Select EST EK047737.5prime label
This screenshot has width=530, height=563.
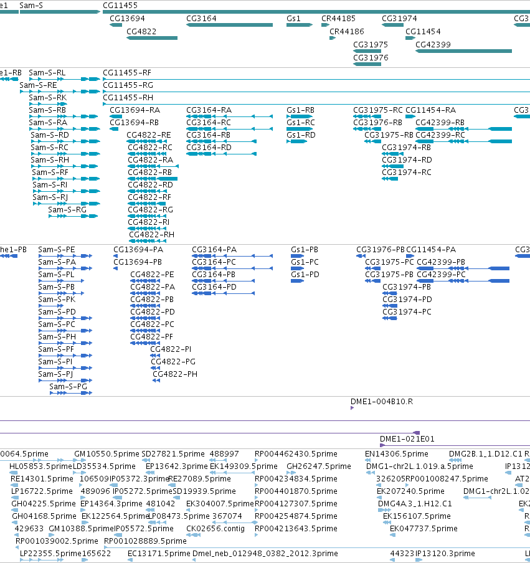pyautogui.click(x=424, y=529)
